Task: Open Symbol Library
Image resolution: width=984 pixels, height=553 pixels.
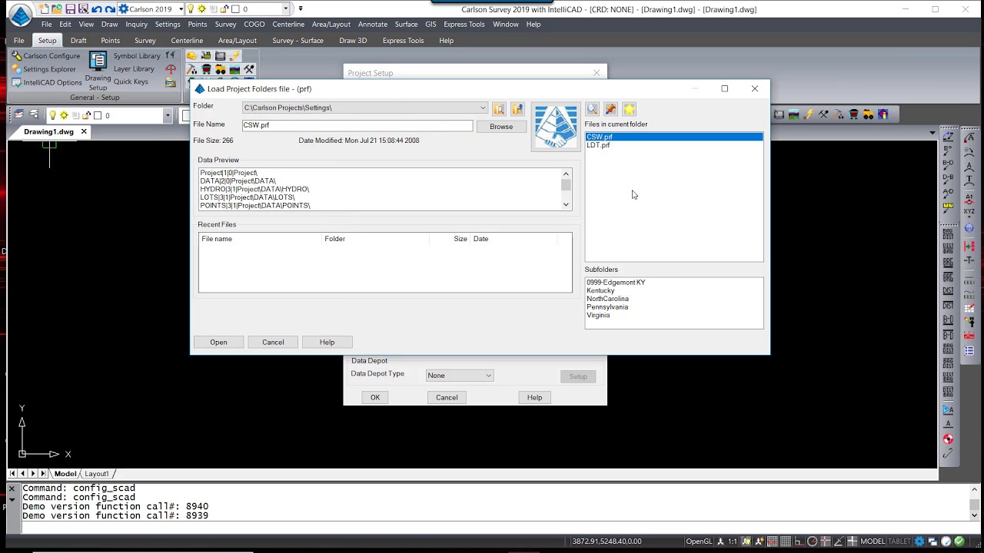Action: [x=137, y=56]
